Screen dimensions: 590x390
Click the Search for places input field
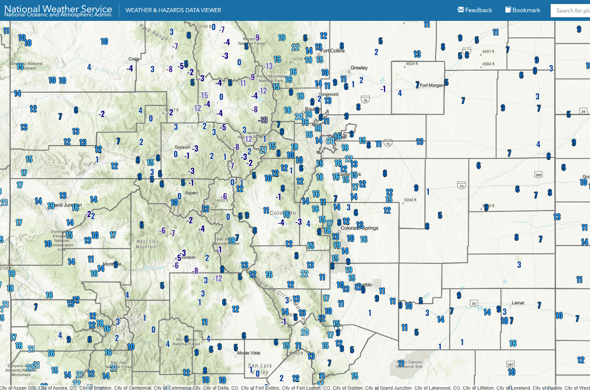click(572, 11)
